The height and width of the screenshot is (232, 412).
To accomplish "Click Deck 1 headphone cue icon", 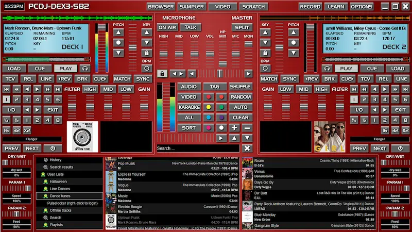I will pyautogui.click(x=84, y=68).
